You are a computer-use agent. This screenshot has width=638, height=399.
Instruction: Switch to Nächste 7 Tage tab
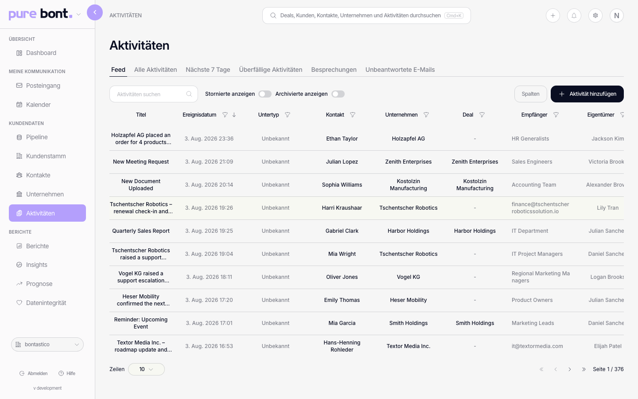coord(208,70)
